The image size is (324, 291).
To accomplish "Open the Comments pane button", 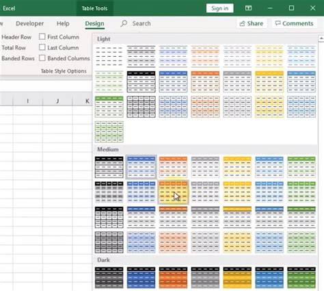I will click(x=295, y=23).
